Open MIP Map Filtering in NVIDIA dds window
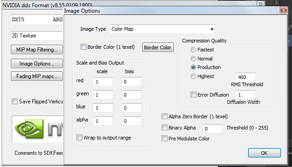The height and width of the screenshot is (167, 292). (37, 50)
